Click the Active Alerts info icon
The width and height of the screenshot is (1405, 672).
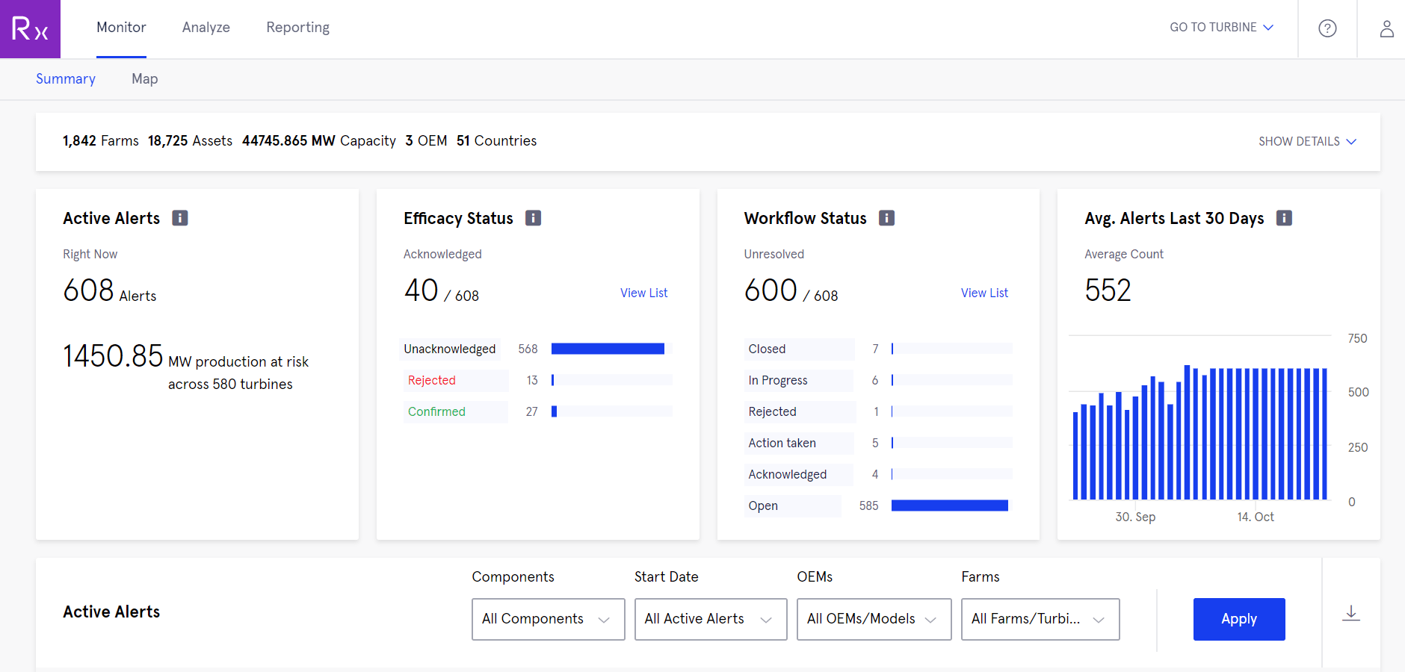point(180,218)
